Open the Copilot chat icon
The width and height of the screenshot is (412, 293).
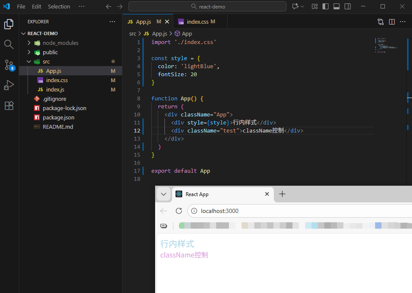(295, 6)
